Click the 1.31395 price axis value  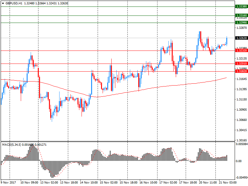(x=241, y=89)
